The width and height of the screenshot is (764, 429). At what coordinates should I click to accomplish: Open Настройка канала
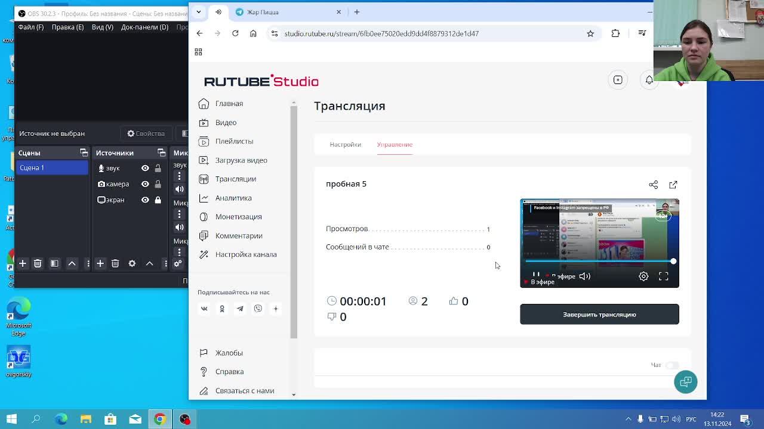coord(246,254)
